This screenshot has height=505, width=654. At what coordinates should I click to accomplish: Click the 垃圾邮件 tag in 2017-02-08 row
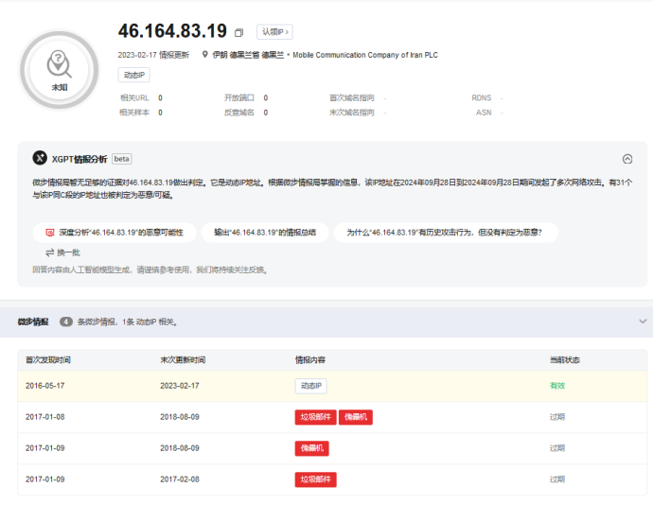pos(315,479)
